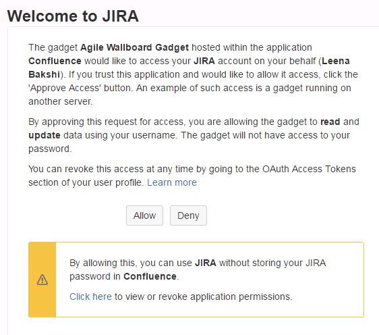The width and height of the screenshot is (379, 335).
Task: Select the bold Agile Wallboard Gadget text
Action: coord(134,47)
